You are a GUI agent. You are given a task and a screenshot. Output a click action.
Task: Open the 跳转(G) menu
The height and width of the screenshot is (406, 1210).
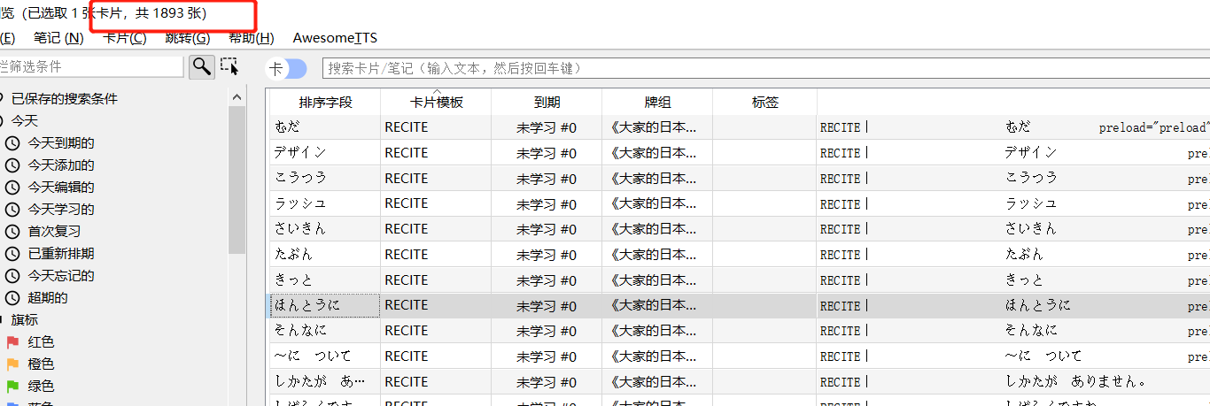pyautogui.click(x=188, y=38)
